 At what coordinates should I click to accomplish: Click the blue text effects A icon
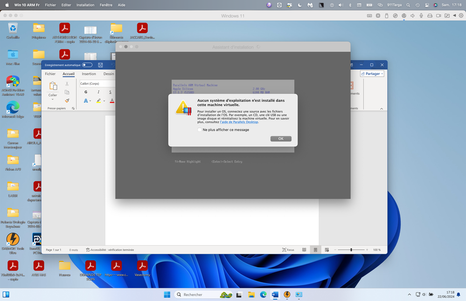tap(85, 101)
